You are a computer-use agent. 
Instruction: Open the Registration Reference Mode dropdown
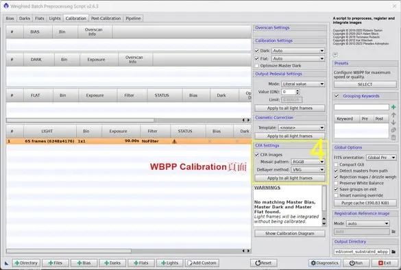pos(367,223)
